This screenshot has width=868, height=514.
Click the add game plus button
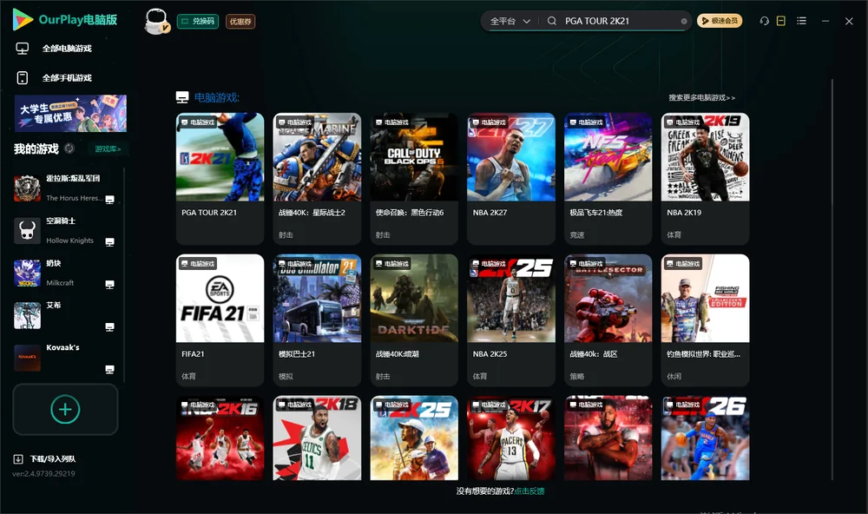tap(65, 409)
